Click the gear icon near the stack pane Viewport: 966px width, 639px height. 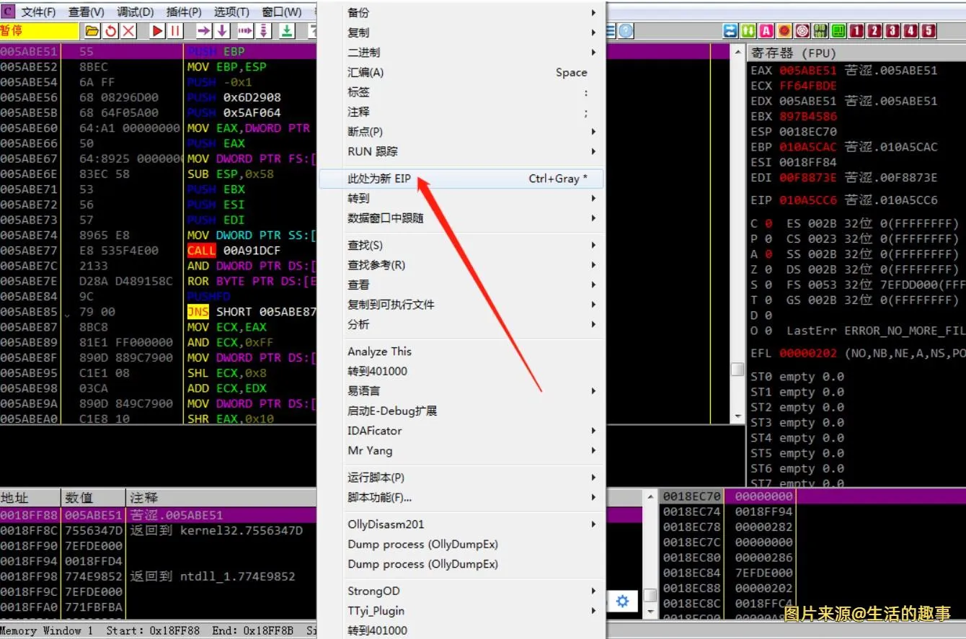[622, 600]
